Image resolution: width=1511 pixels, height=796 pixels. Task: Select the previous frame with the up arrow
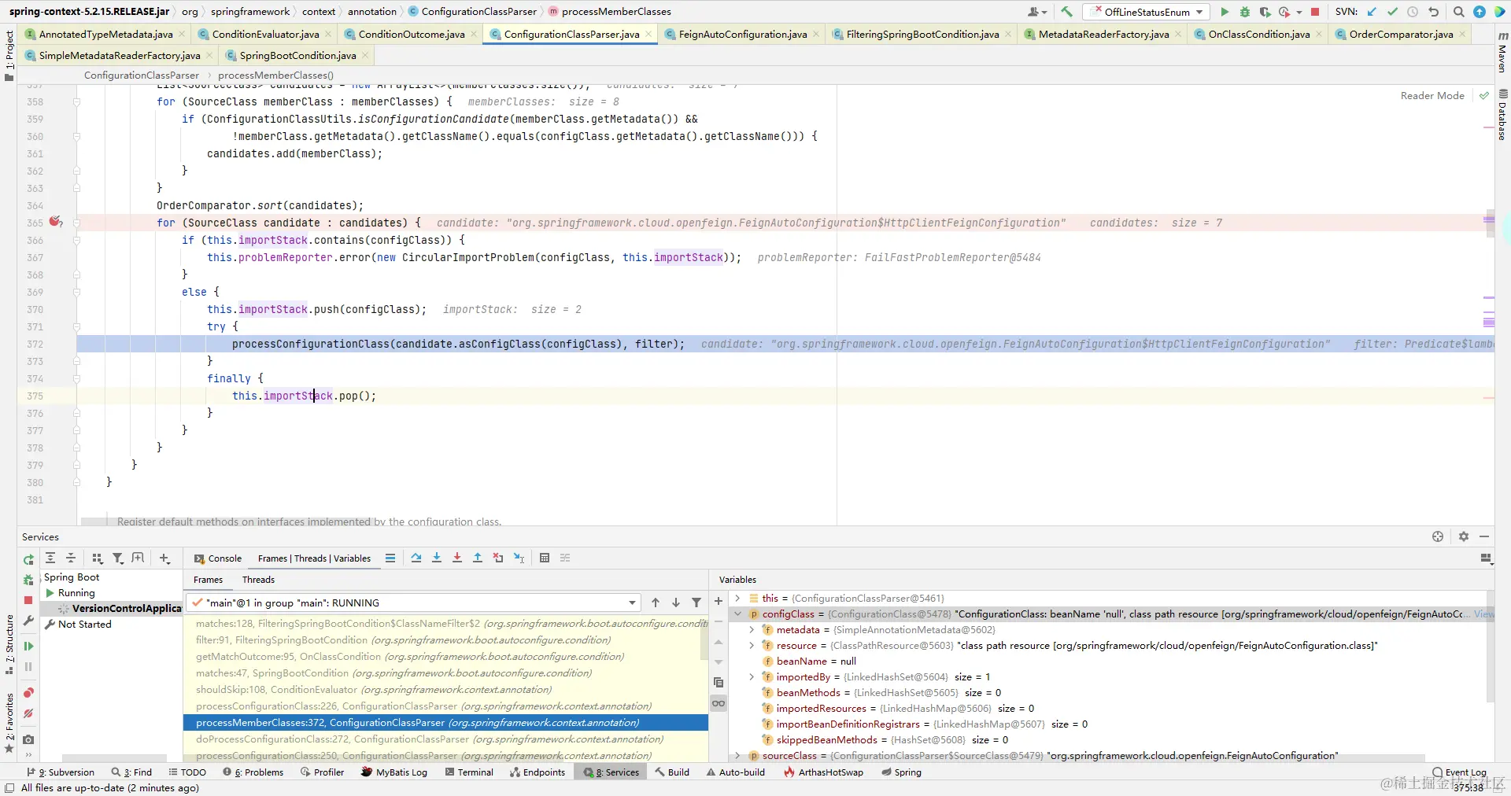[656, 603]
